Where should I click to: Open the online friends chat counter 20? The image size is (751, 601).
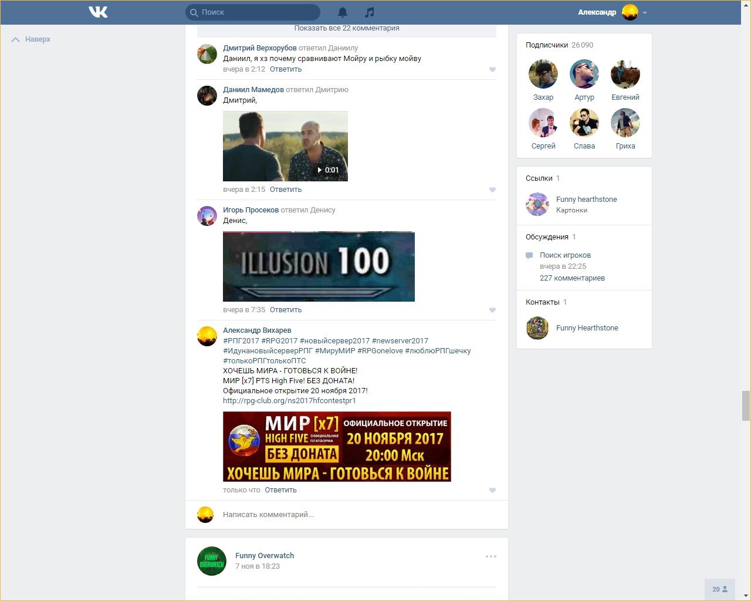point(720,589)
